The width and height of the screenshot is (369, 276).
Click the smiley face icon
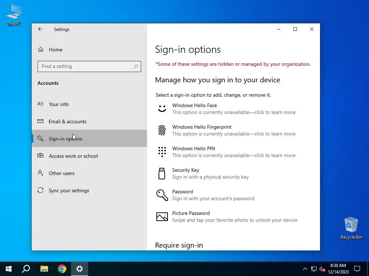(162, 109)
